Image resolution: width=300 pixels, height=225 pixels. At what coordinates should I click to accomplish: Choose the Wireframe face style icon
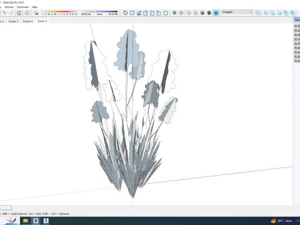[189, 13]
